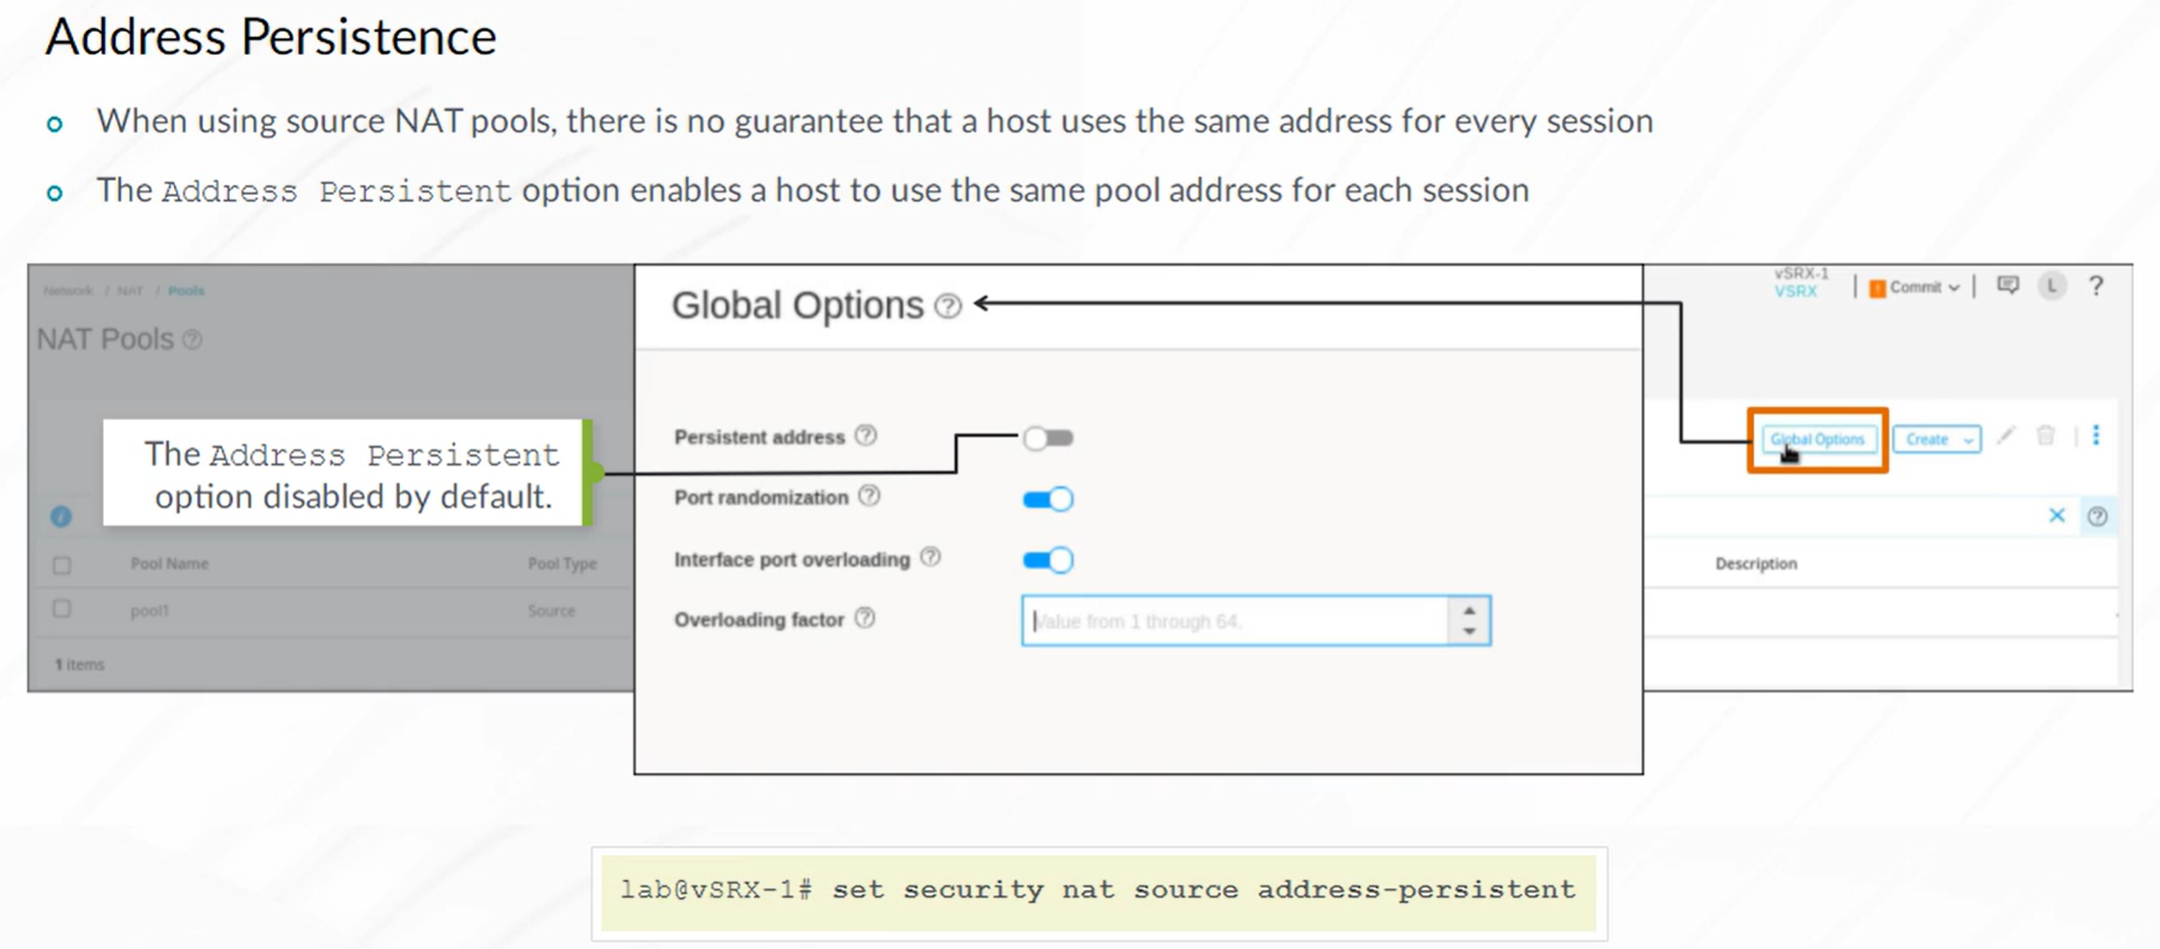
Task: Increase Overloading factor with up arrow
Action: [x=1469, y=611]
